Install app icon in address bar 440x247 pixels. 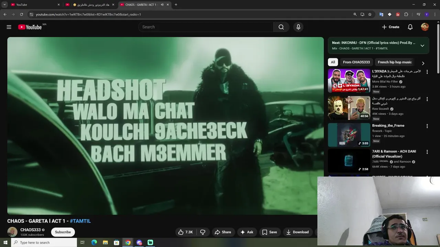[x=362, y=14]
